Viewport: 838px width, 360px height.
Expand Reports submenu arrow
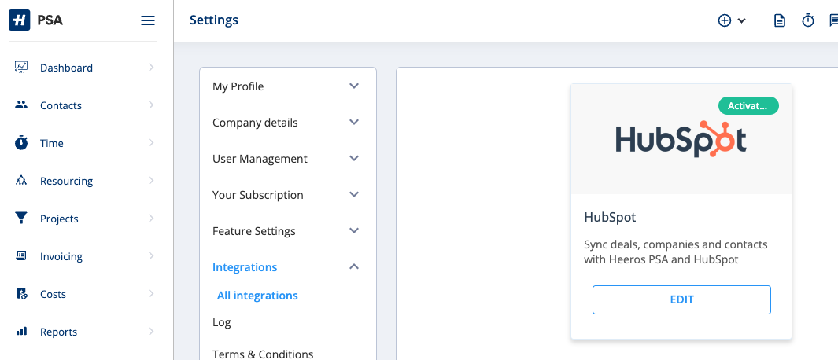click(151, 332)
